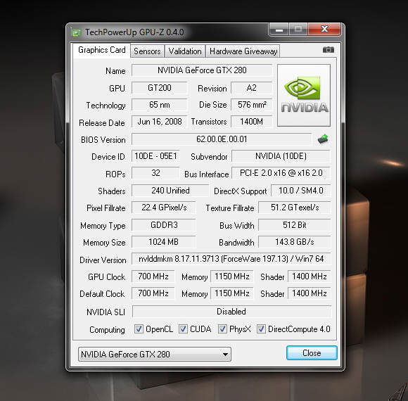Click the Memory Size field 1024 MB
The width and height of the screenshot is (408, 401).
pos(164,242)
